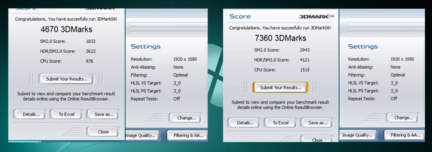432x152 pixels.
Task: Click Save as in the 4670 3DMarks window
Action: (103, 114)
